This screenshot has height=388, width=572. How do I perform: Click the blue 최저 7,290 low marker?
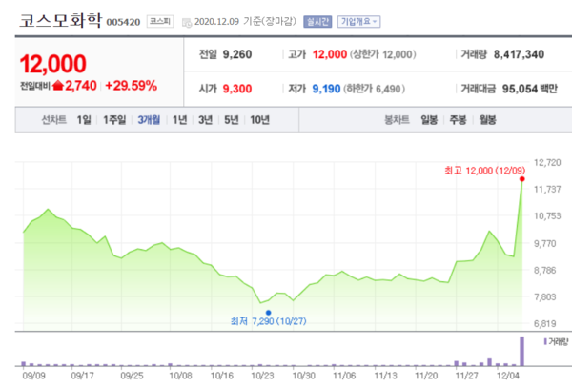[268, 313]
